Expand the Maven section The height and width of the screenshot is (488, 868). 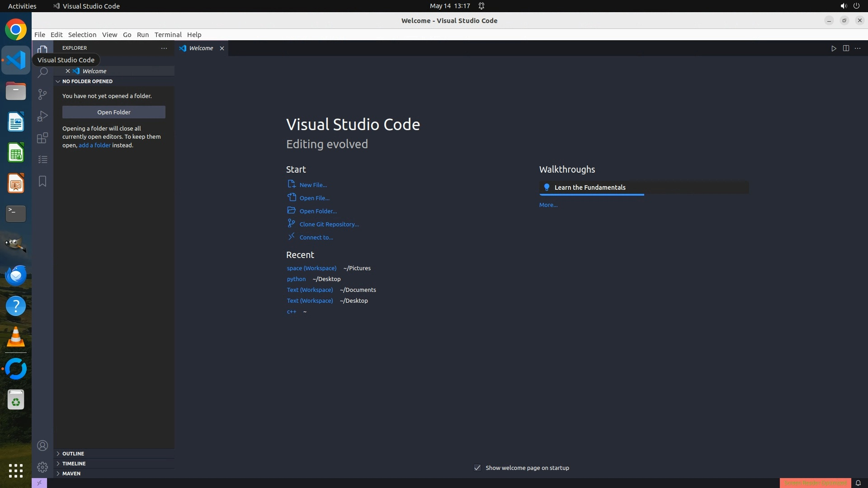pyautogui.click(x=71, y=474)
